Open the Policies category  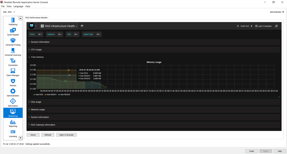coord(13,83)
